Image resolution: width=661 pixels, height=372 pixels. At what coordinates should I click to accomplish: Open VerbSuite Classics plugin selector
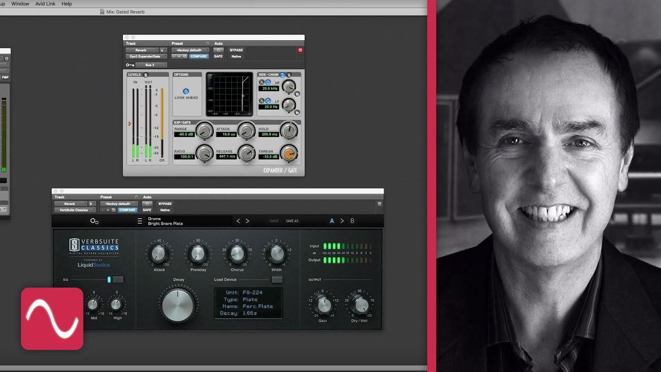click(75, 210)
